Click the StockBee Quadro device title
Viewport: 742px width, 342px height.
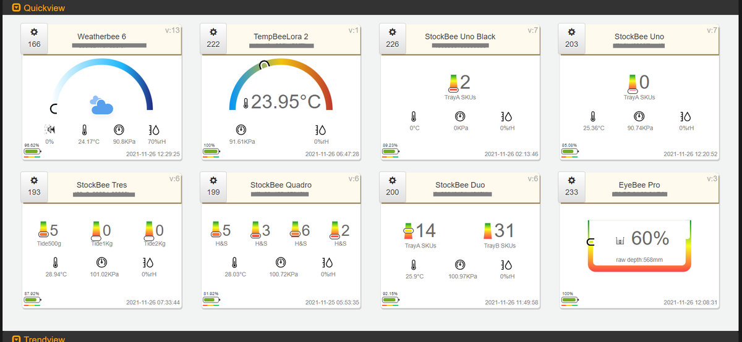(x=281, y=185)
